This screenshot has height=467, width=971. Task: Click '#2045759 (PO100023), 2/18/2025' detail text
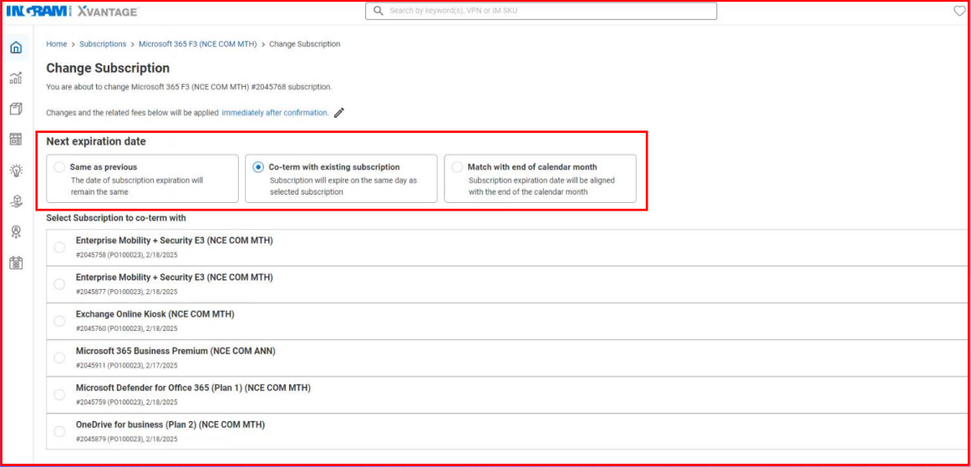127,402
